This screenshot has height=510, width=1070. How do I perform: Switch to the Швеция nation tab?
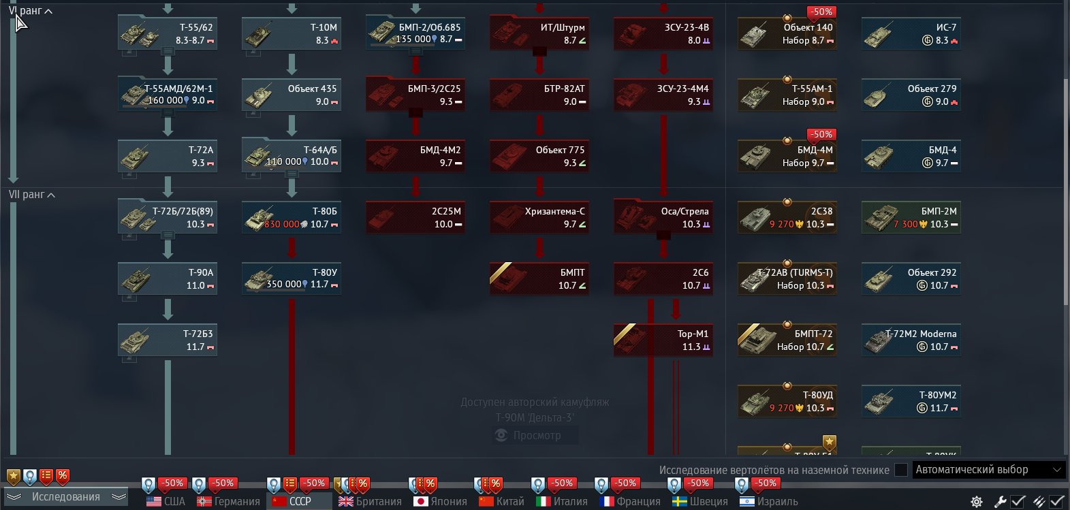point(700,501)
